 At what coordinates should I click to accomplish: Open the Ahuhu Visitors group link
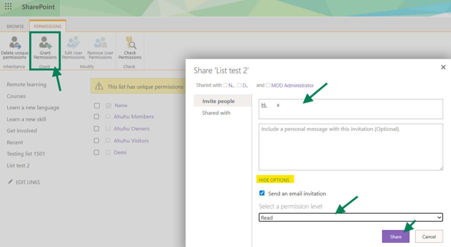pos(131,141)
